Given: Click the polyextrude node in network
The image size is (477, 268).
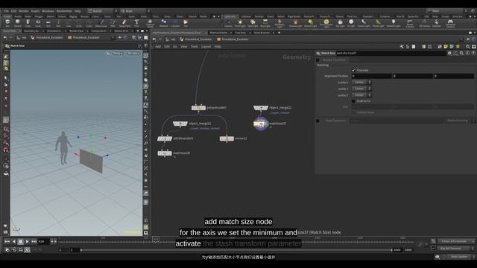Looking at the screenshot, I should pos(198,107).
